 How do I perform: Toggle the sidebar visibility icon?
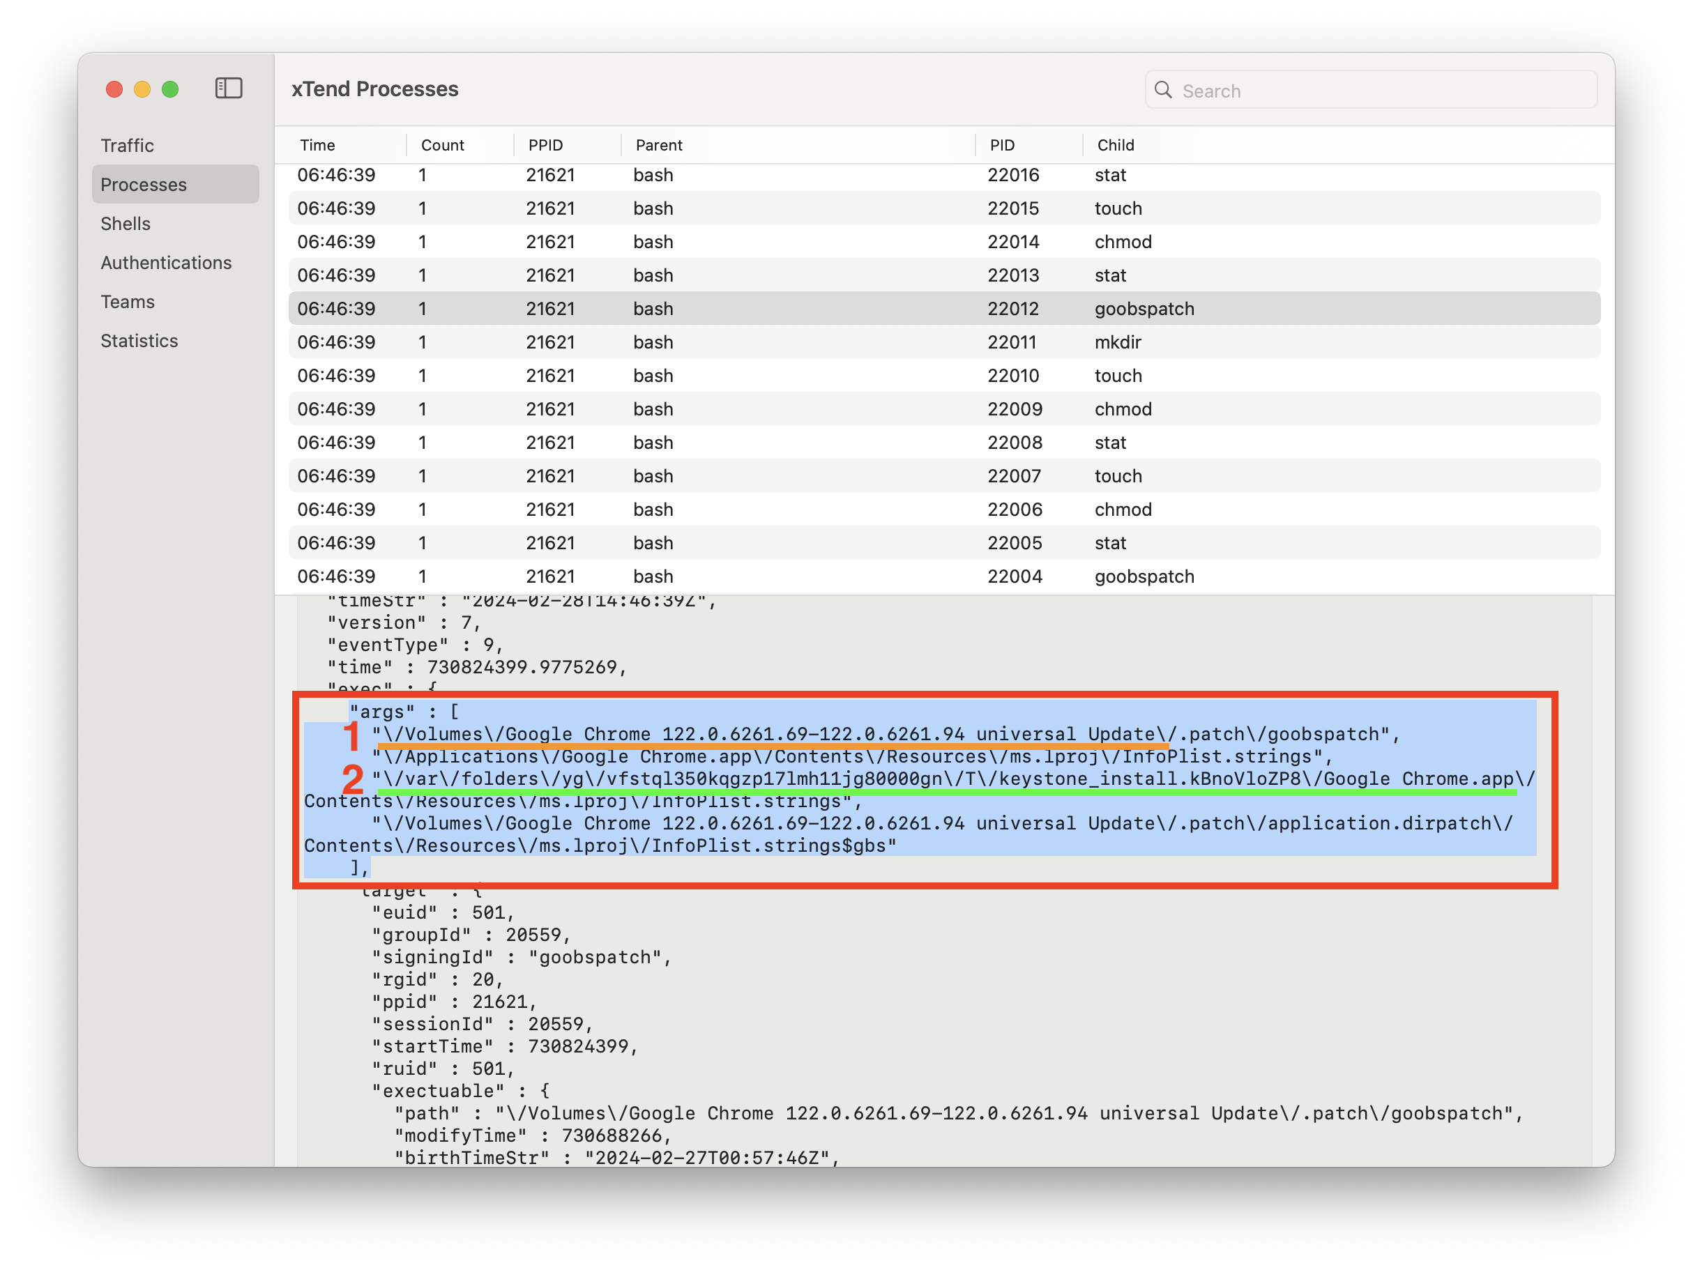[x=228, y=89]
